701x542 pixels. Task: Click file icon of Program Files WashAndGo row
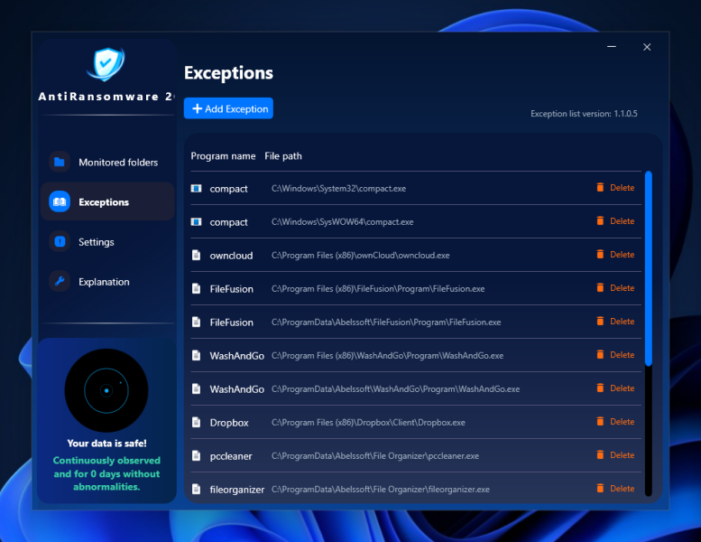tap(197, 355)
